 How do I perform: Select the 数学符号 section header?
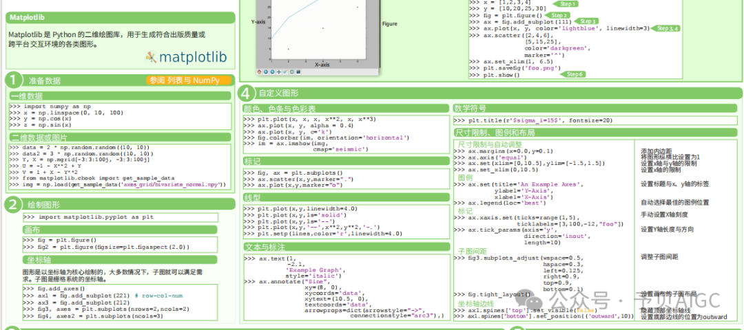(x=470, y=108)
